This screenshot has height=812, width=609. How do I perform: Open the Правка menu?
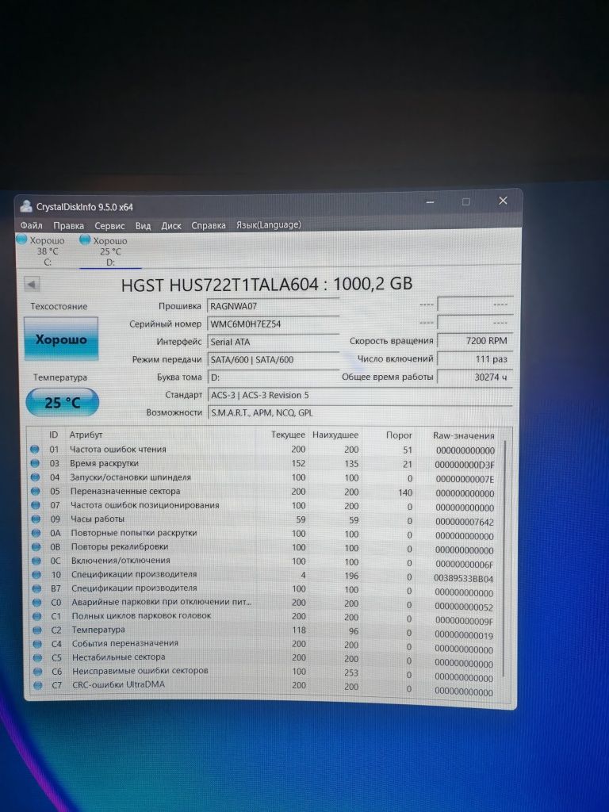point(68,225)
